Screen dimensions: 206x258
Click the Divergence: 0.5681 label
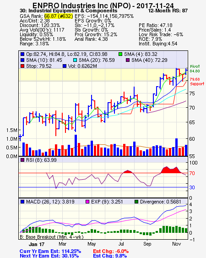(161, 202)
